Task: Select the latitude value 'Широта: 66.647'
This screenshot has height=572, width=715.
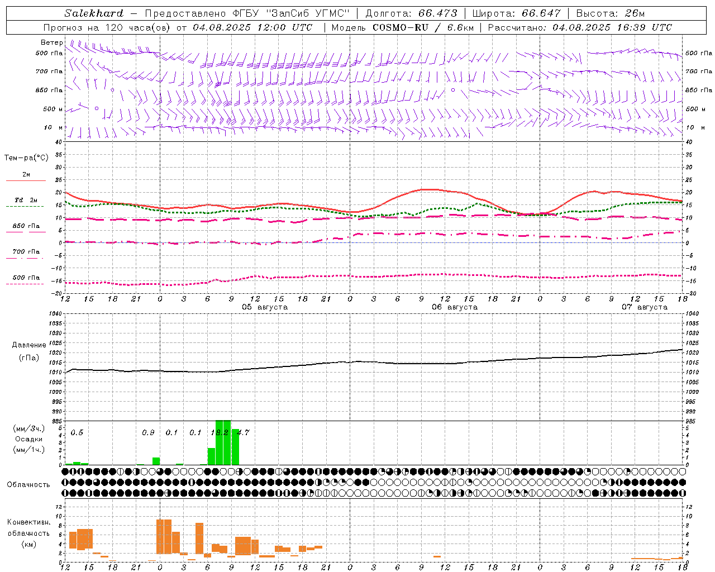Action: 516,13
